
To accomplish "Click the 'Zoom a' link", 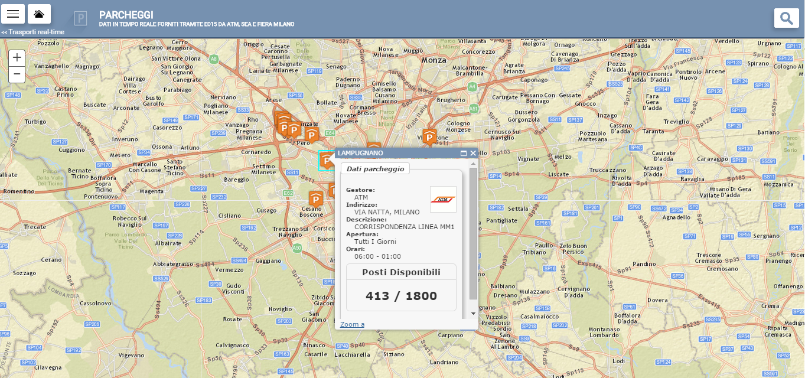I will [352, 324].
